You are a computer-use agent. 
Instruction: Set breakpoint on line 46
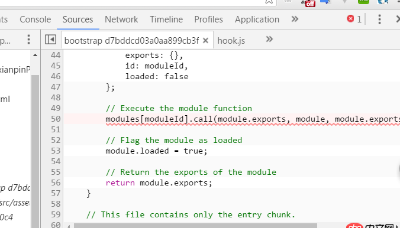pyautogui.click(x=56, y=76)
